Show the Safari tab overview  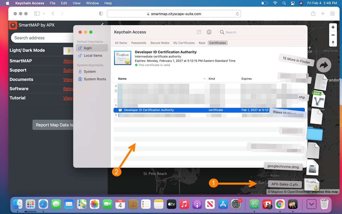point(332,13)
